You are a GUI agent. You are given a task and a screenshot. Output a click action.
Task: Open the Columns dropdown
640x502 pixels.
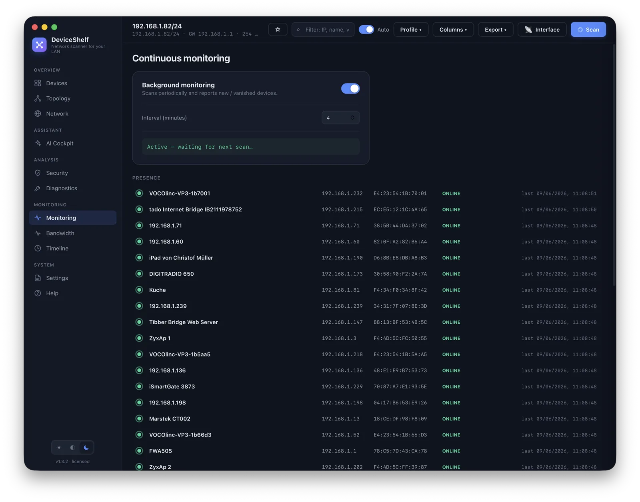(x=453, y=30)
